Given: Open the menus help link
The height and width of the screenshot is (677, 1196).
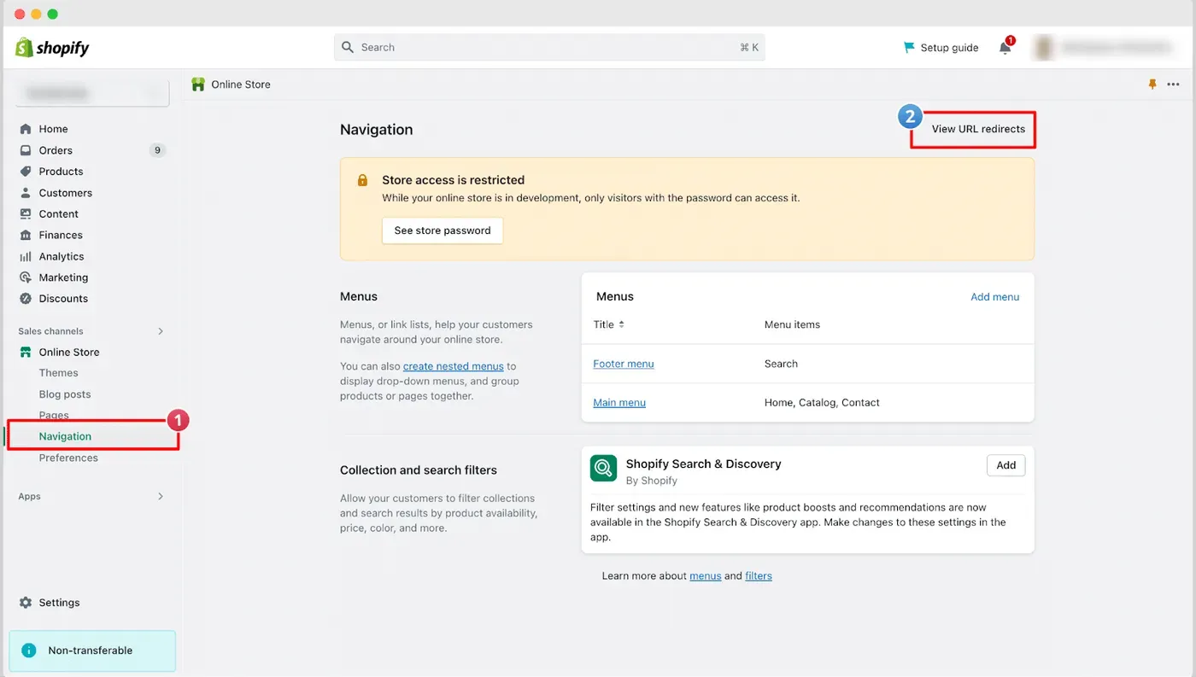Looking at the screenshot, I should point(706,576).
